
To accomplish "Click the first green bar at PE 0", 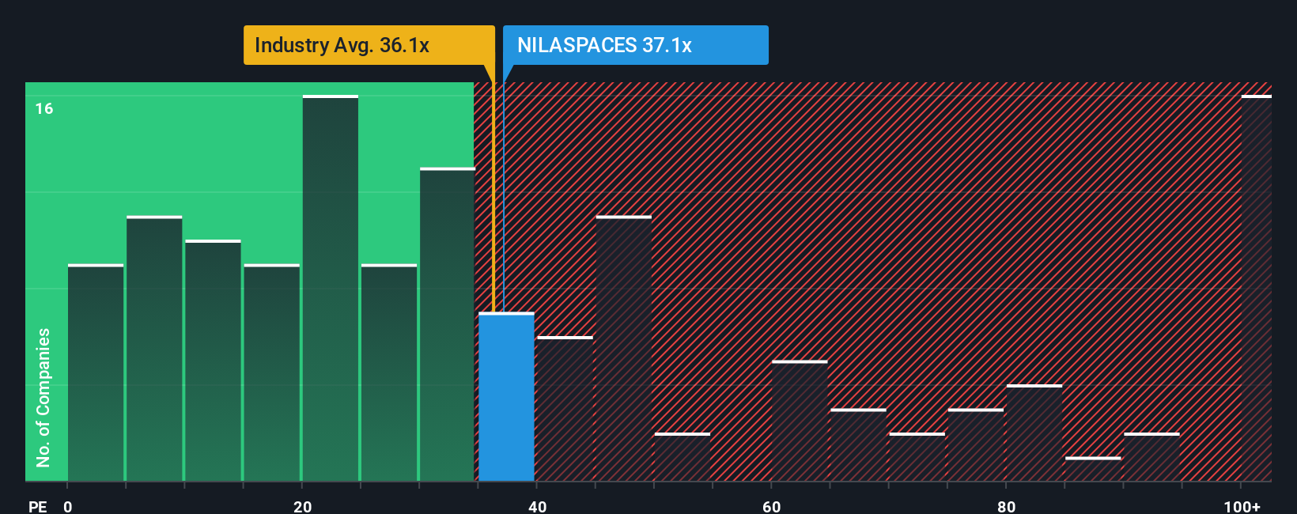I will point(96,373).
